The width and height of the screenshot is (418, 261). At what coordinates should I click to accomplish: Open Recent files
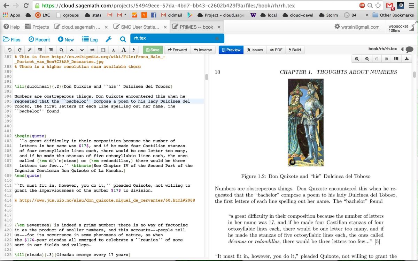39,39
